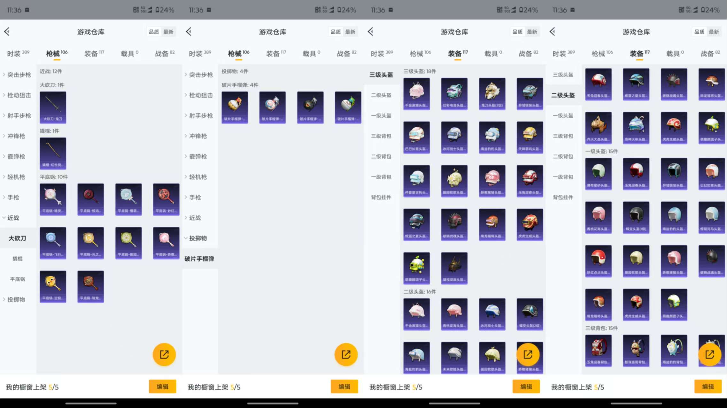Toggle 最新 sort on the 三级头盔 list screen
This screenshot has height=408, width=727.
click(532, 32)
